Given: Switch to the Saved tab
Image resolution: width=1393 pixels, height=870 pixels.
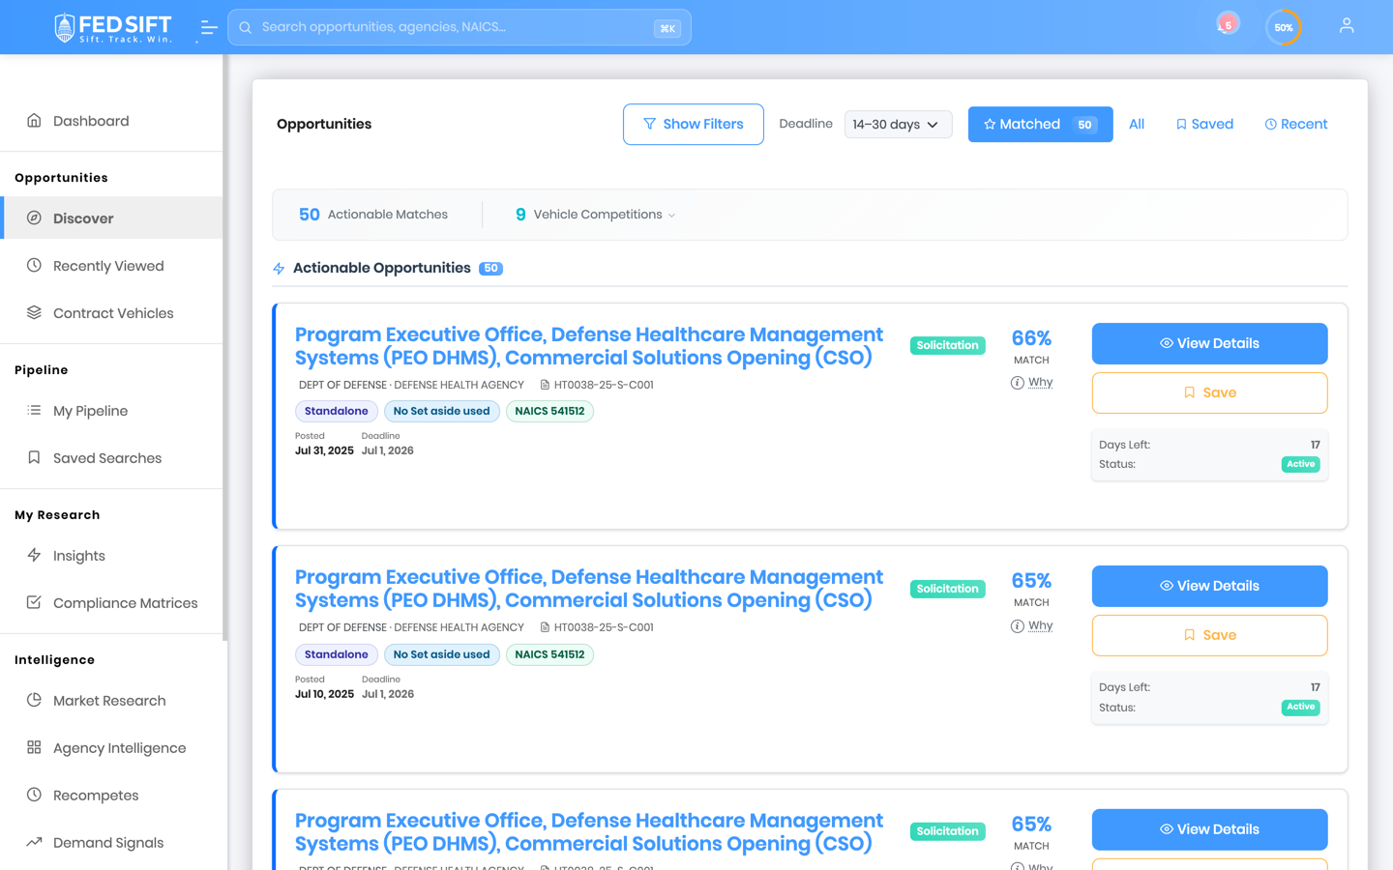Looking at the screenshot, I should (1204, 125).
